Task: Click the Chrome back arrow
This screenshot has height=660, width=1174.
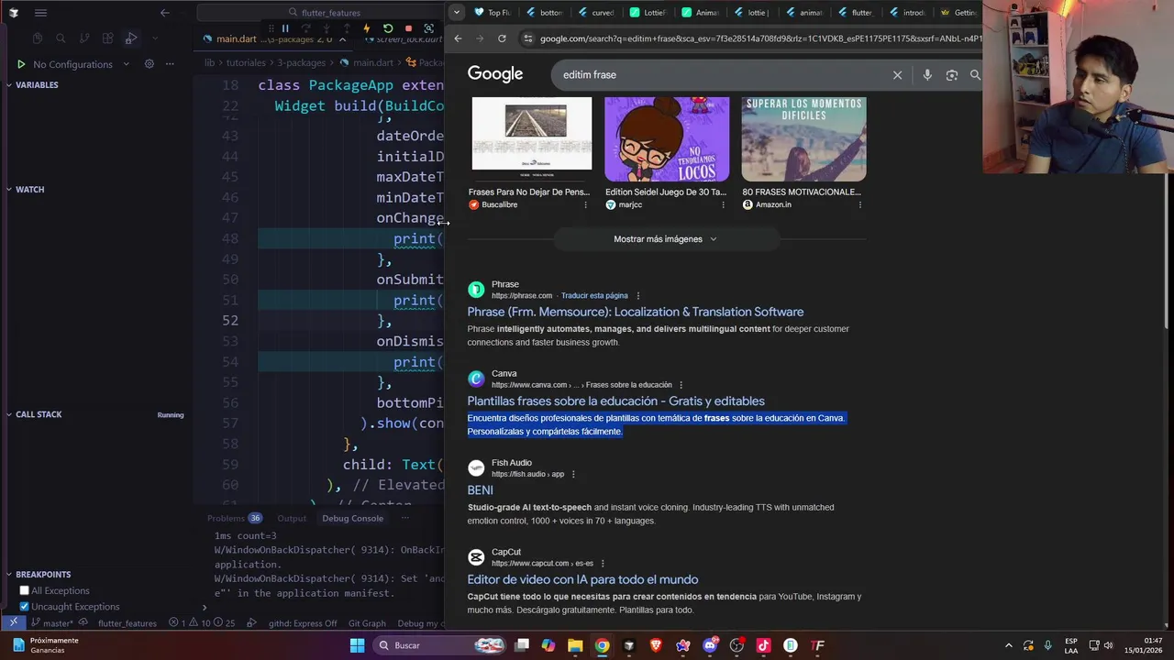Action: tap(458, 38)
